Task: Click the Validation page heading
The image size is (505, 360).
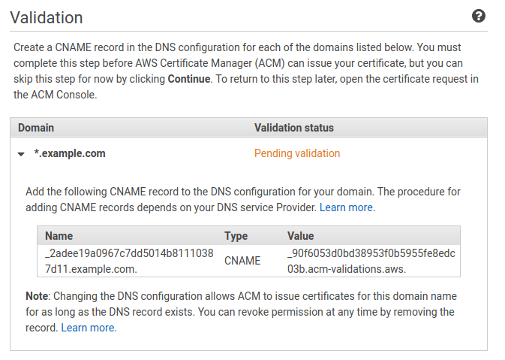Action: click(x=47, y=17)
